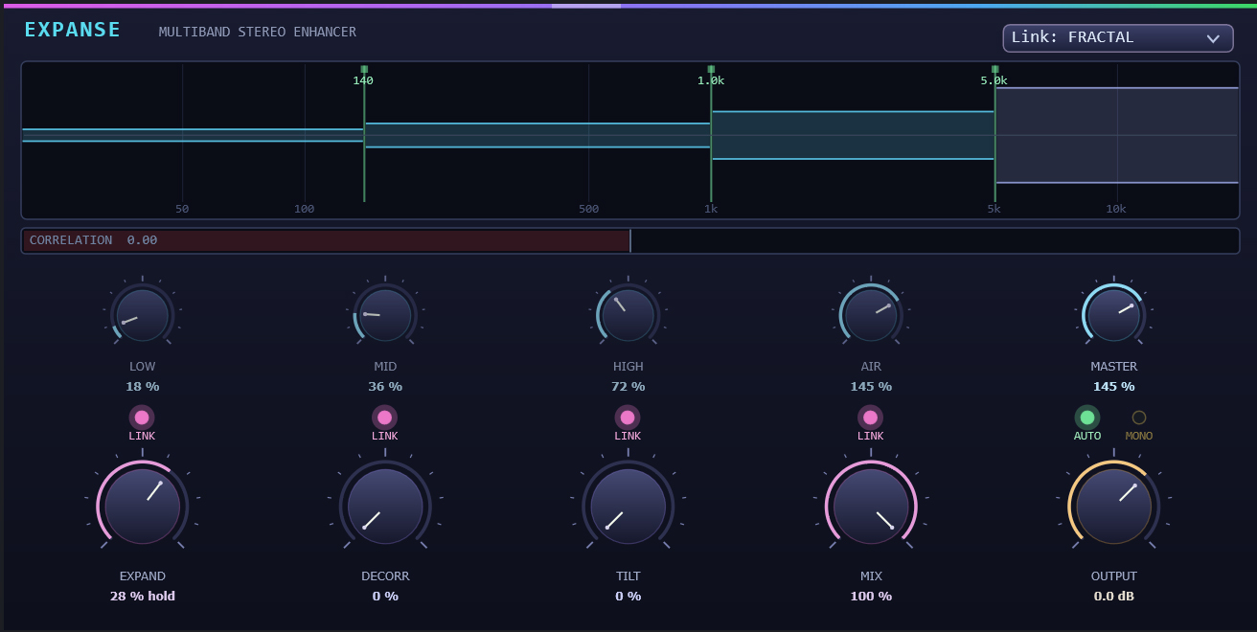The image size is (1257, 632).
Task: Select the 140 Hz crossover handle
Action: point(364,70)
